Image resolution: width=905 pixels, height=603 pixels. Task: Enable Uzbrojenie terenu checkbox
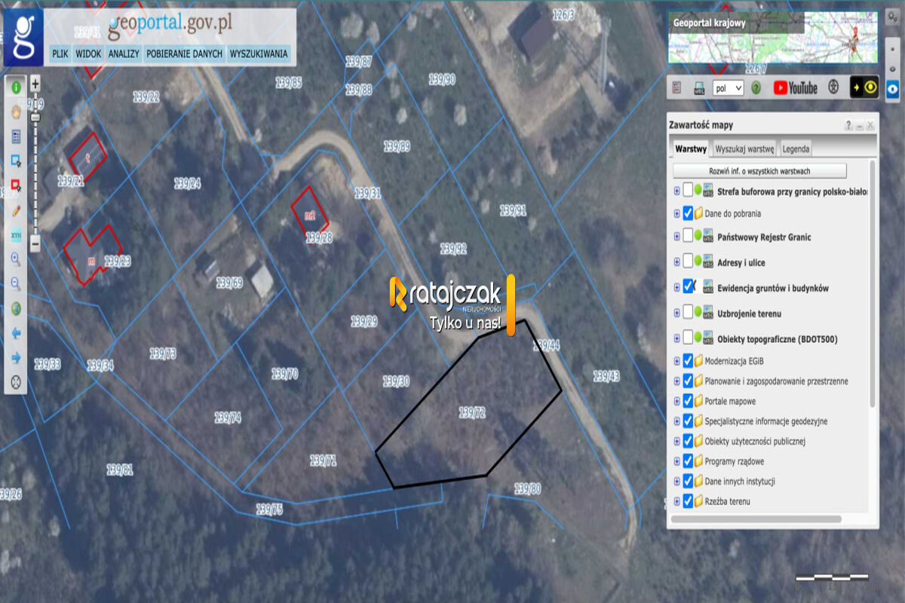tap(688, 312)
